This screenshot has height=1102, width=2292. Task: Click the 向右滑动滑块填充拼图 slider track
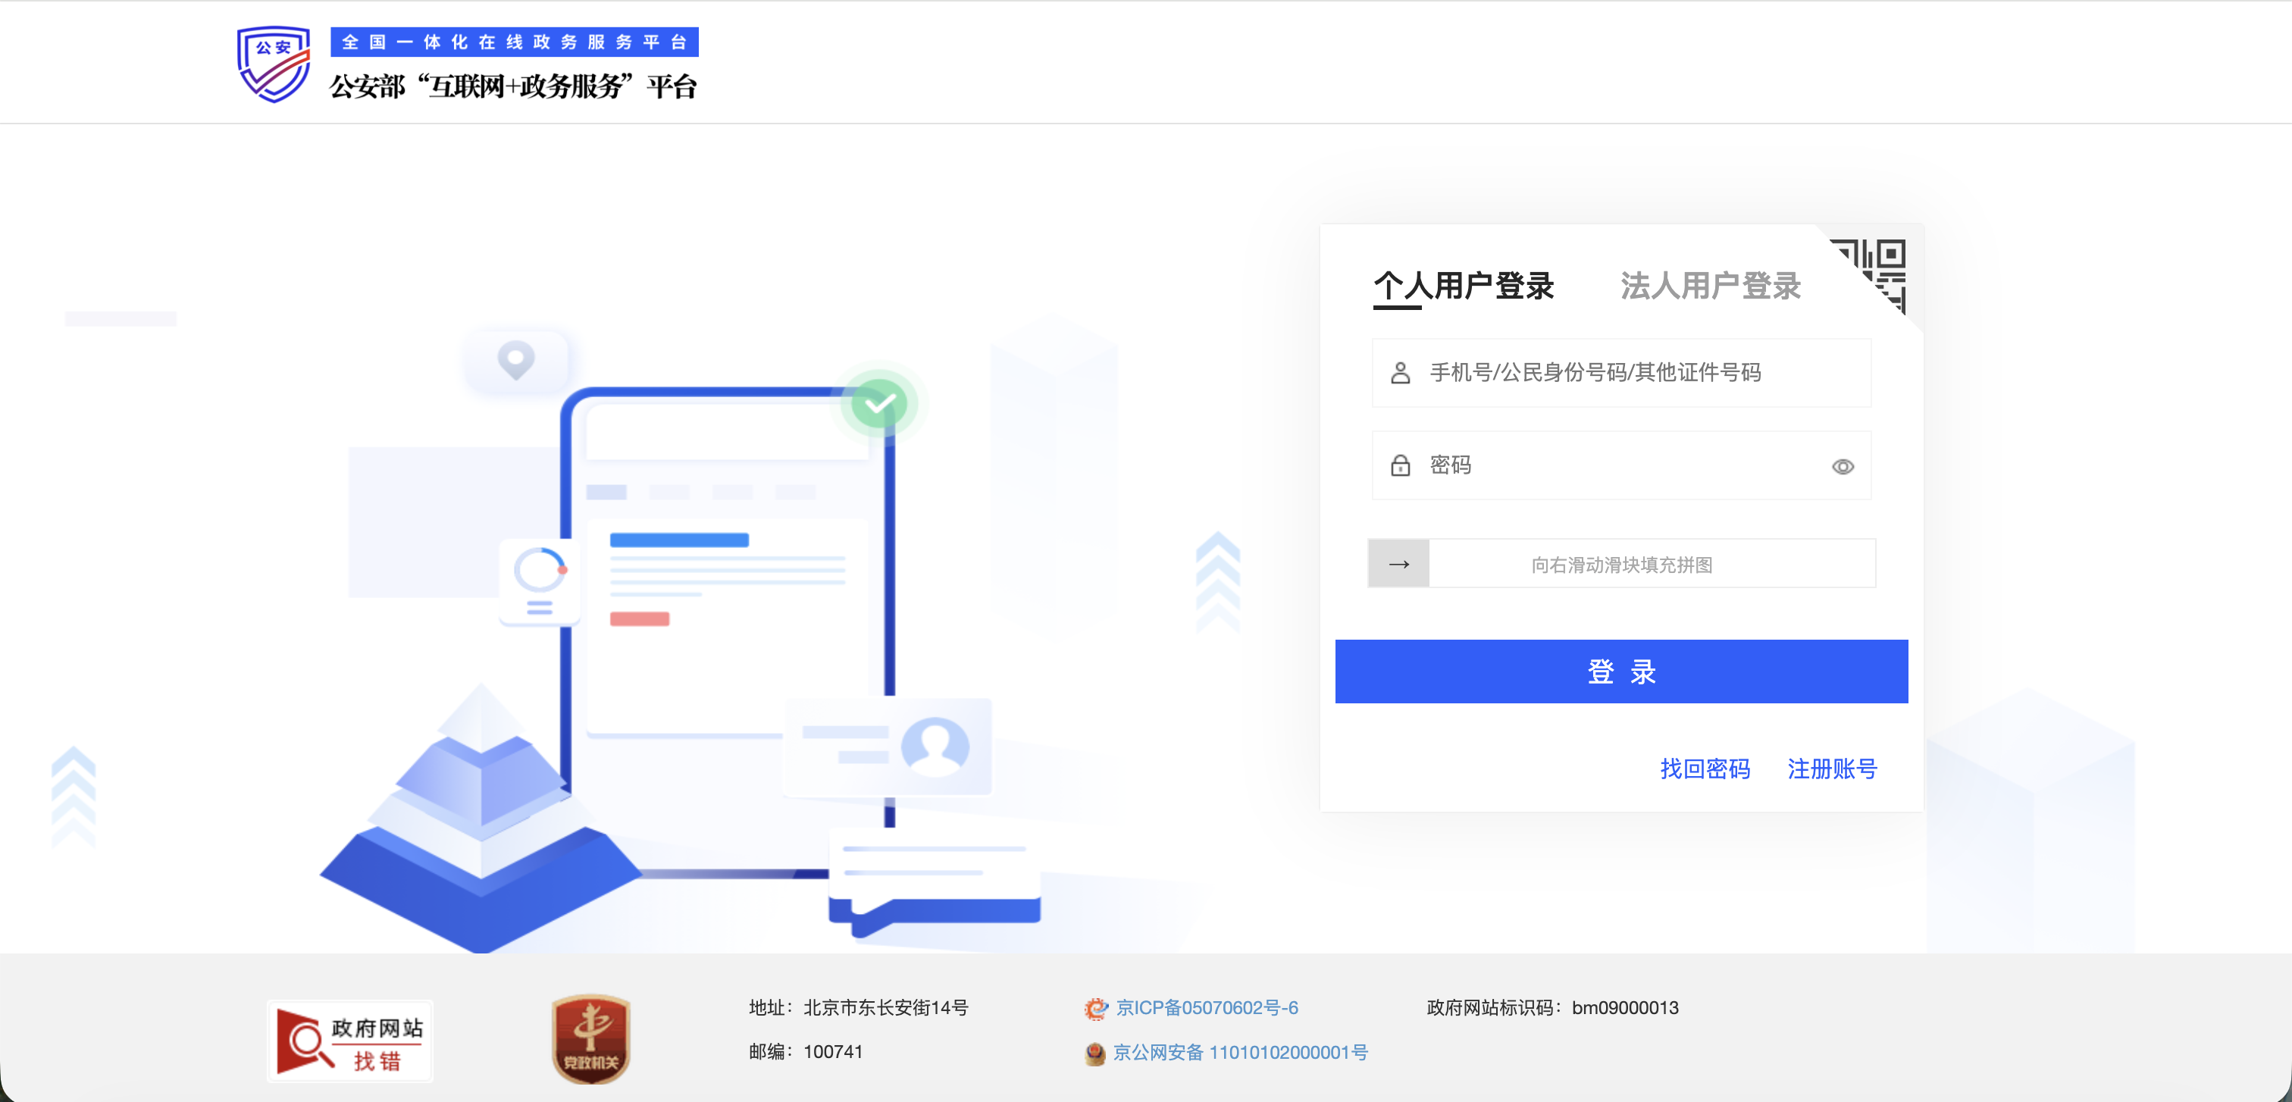1652,563
